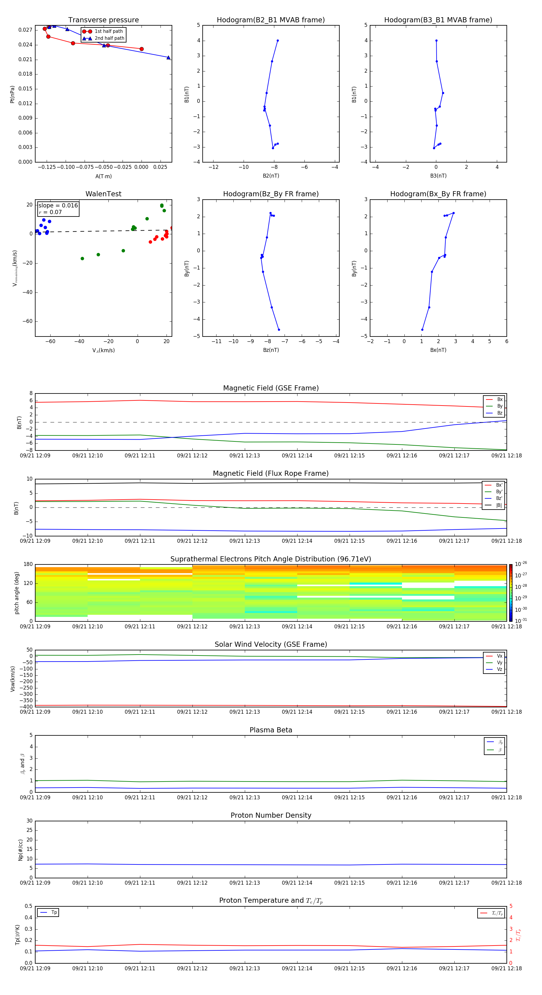Click the 09/21 12:18 tick below Proton Temperature panel
The image size is (542, 995).
[x=506, y=969]
